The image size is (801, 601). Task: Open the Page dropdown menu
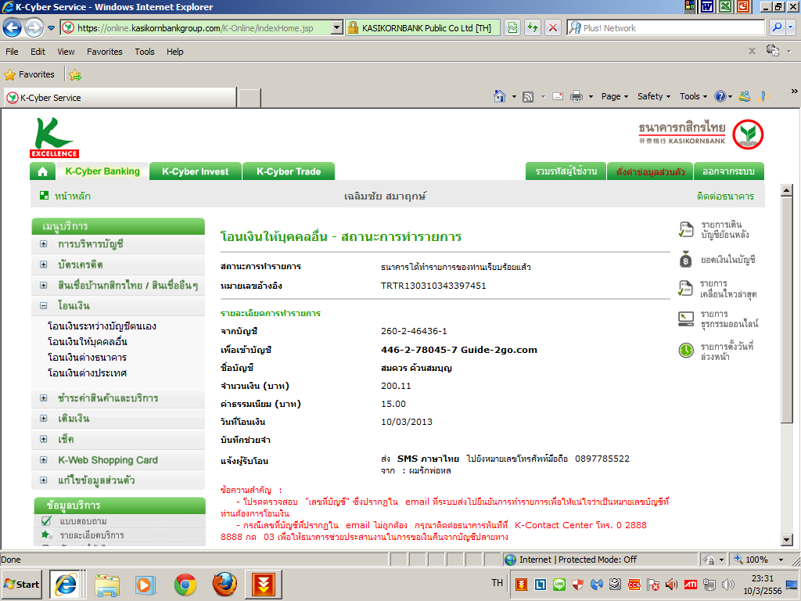(615, 96)
